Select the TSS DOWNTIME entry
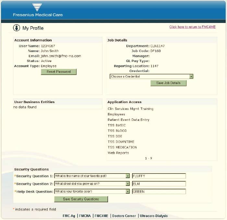227x220 pixels. (x=121, y=142)
